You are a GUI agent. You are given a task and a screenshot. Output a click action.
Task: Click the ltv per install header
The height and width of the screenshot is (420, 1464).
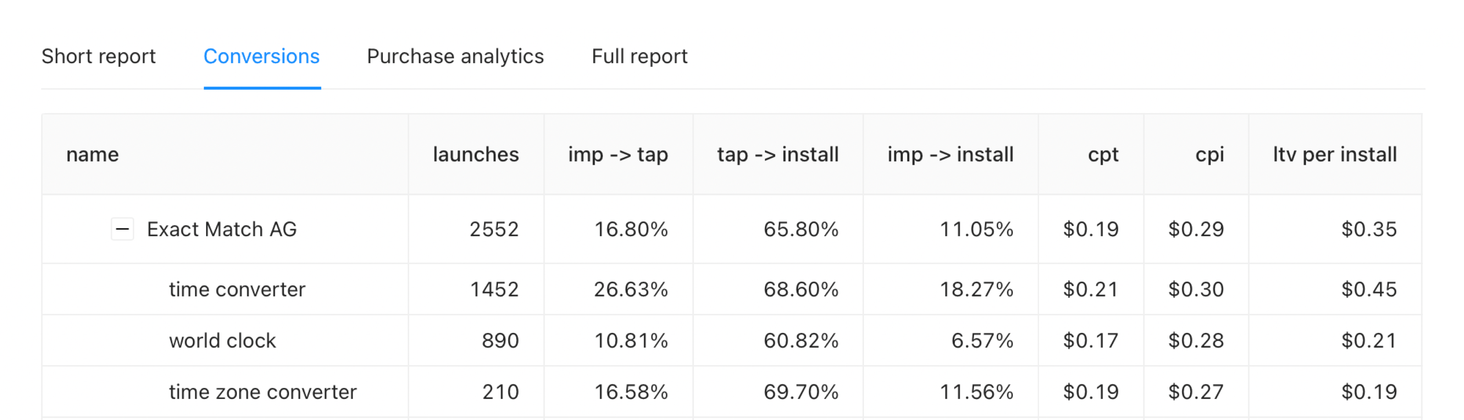pyautogui.click(x=1334, y=154)
